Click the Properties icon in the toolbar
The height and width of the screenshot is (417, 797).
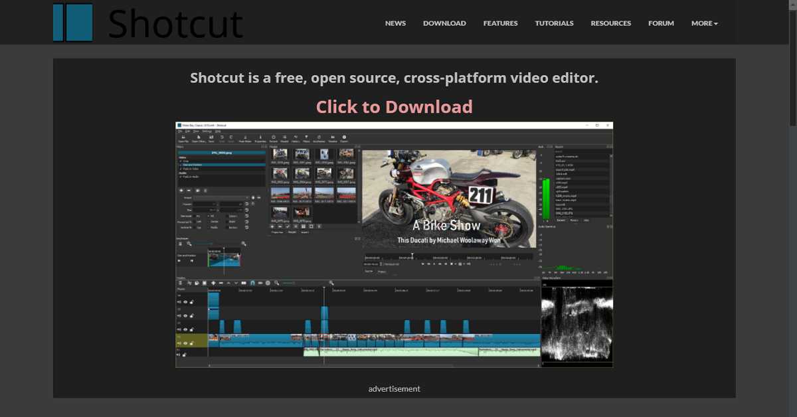point(260,138)
